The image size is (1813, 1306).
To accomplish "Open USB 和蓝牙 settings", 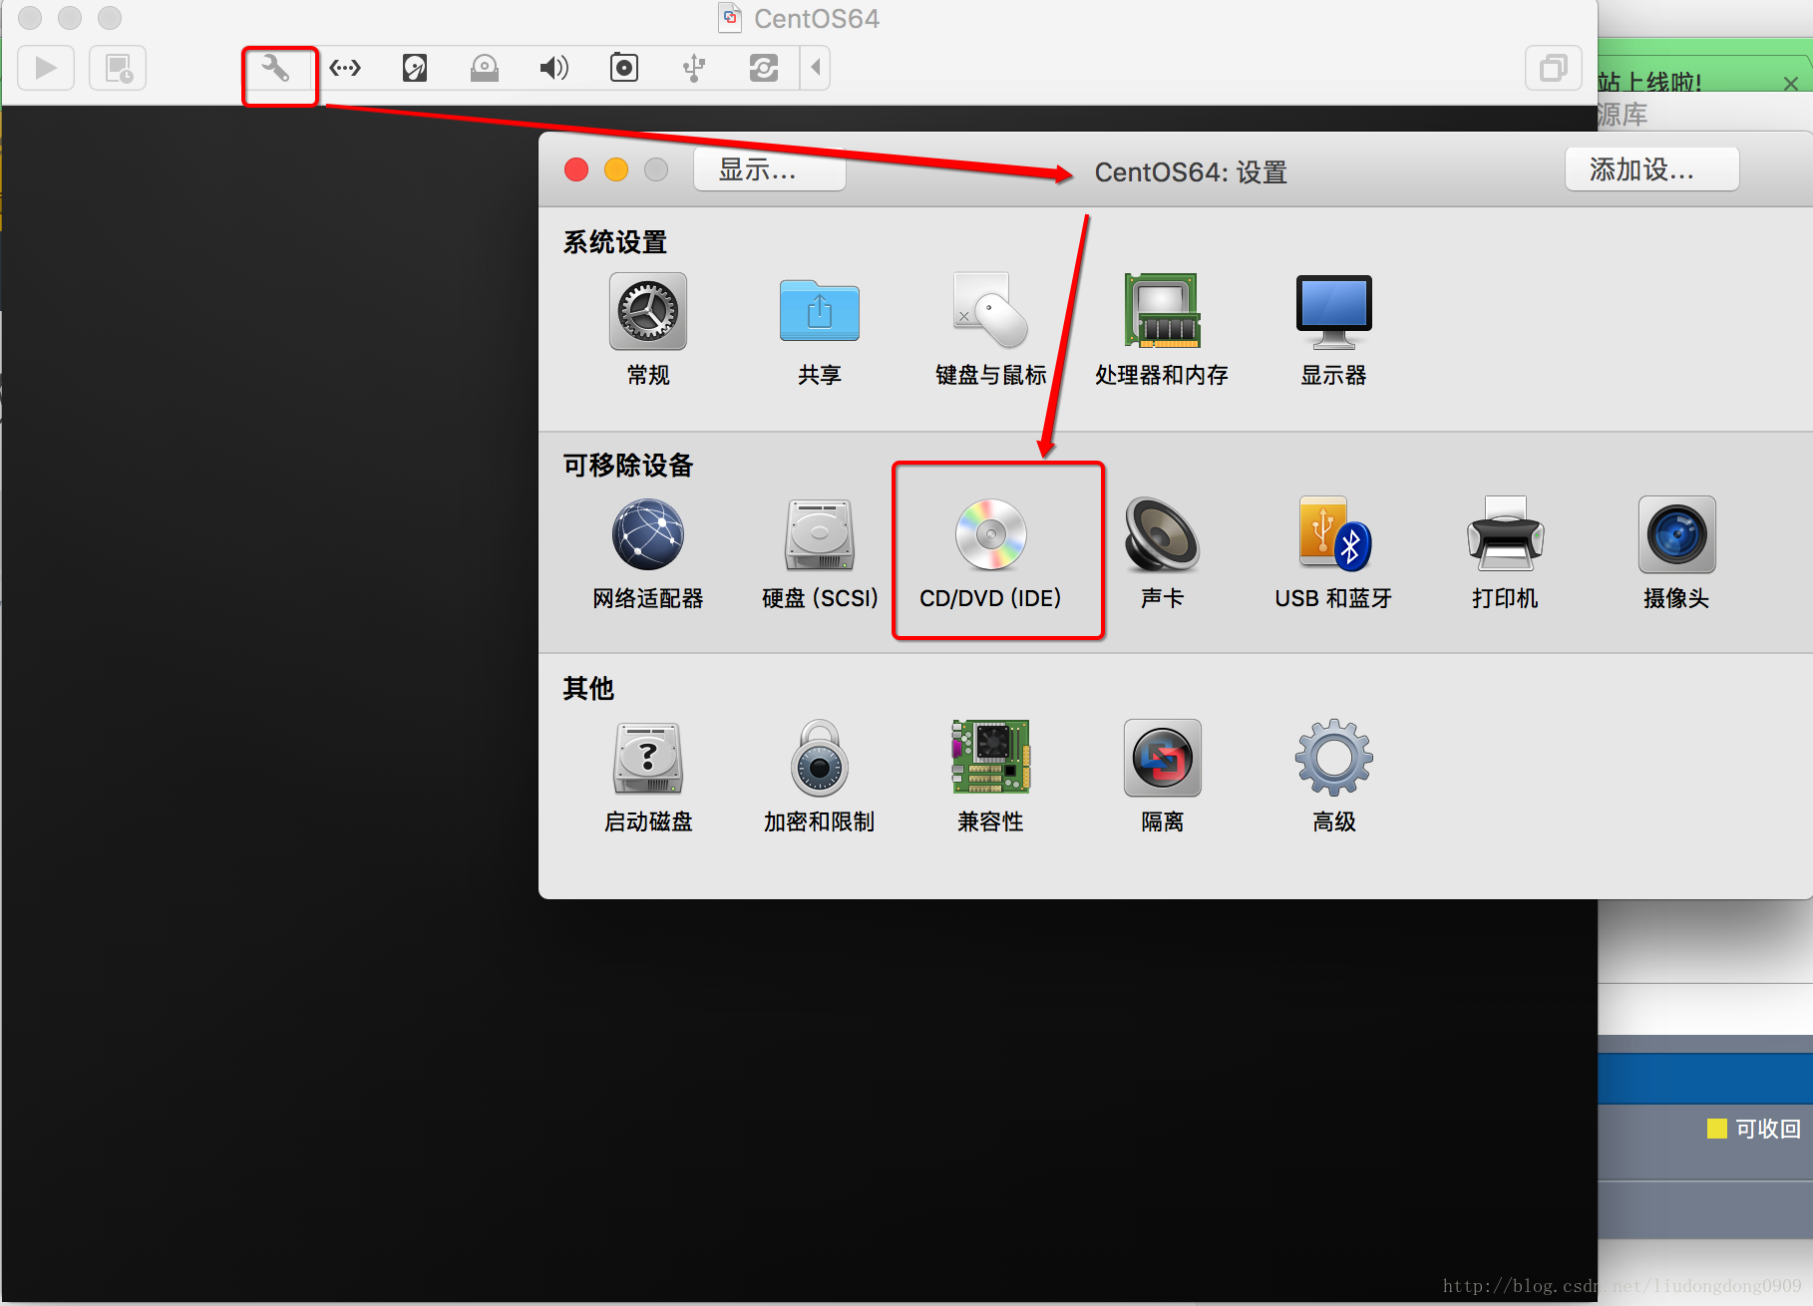I will click(1334, 554).
